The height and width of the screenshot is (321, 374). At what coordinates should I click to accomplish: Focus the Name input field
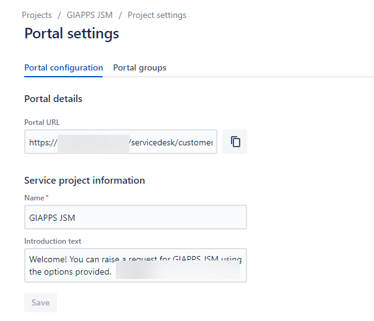(135, 217)
